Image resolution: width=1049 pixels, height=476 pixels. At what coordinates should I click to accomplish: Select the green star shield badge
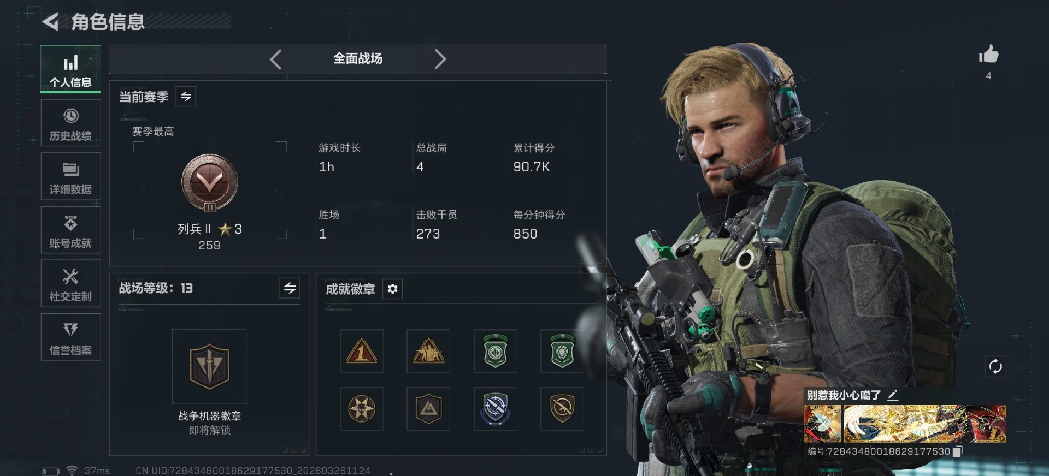(x=562, y=351)
